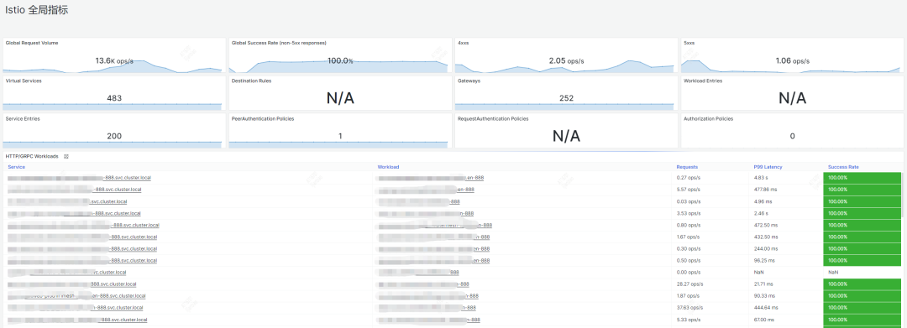
Task: Sort table by the Service column header
Action: [x=16, y=167]
